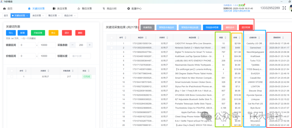Sort results by 价格 column arrows
The height and width of the screenshot is (128, 292).
[239, 37]
